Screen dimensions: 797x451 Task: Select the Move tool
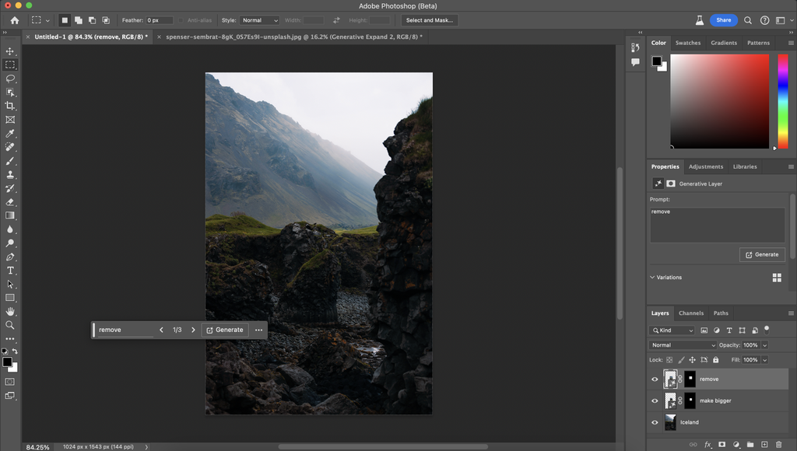[10, 51]
